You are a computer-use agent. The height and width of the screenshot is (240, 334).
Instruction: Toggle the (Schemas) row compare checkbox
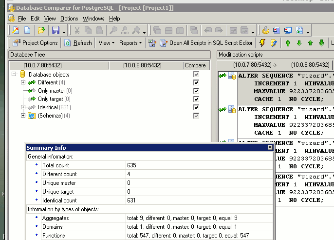click(x=196, y=116)
